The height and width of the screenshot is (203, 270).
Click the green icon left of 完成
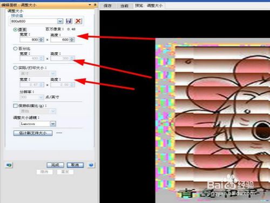(9, 165)
